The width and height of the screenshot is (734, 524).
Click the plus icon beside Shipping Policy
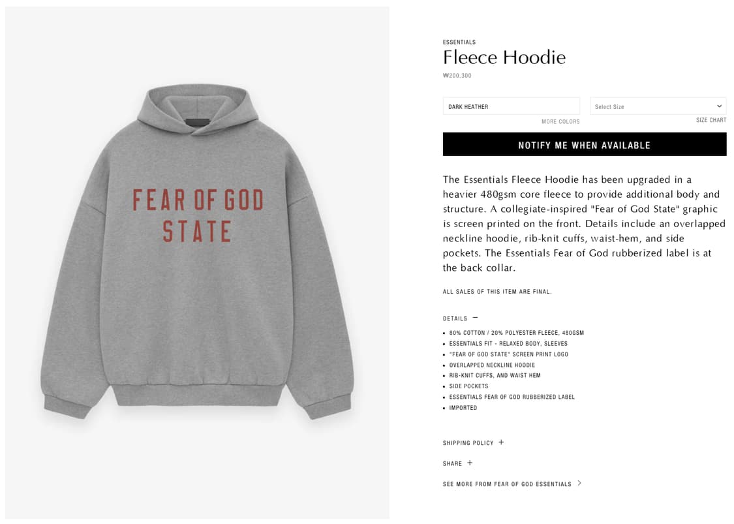[501, 442]
